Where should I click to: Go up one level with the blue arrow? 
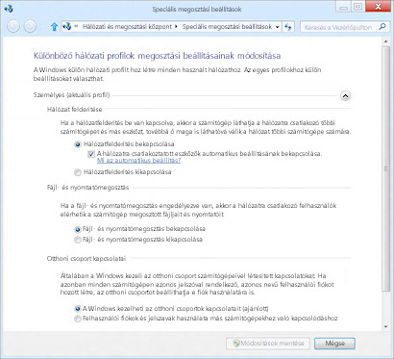tap(54, 27)
